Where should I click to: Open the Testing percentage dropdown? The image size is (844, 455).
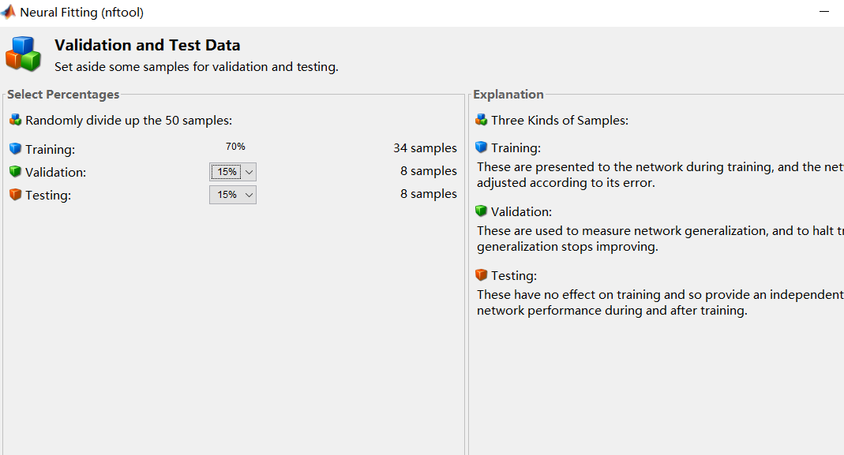tap(233, 195)
